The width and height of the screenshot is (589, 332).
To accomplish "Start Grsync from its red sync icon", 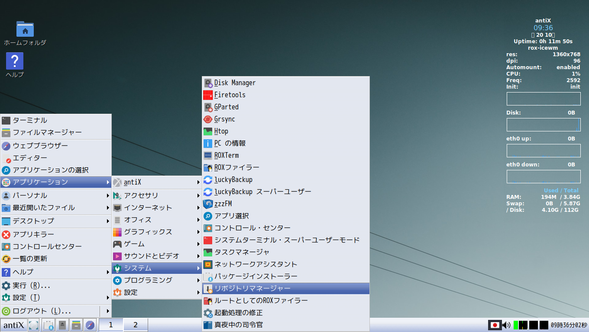I will 208,119.
